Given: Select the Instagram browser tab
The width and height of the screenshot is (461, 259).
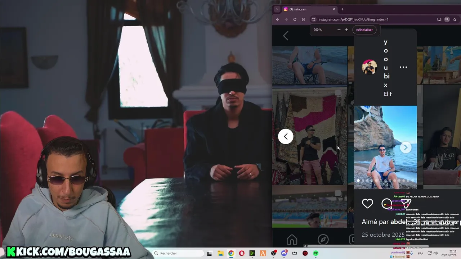Looking at the screenshot, I should [x=309, y=9].
